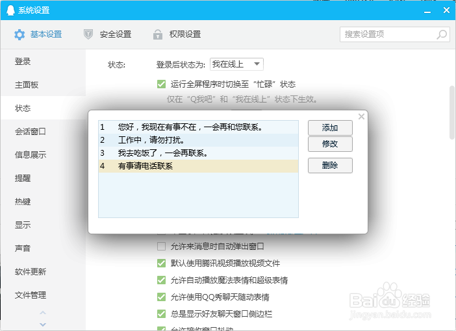The image size is (456, 331).
Task: Select reply 3 我去吃饭了，一会再联系
Action: (198, 153)
